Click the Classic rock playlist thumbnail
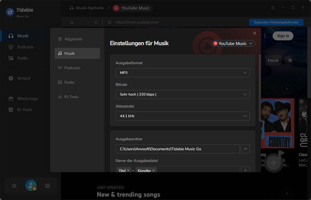 (x=303, y=123)
